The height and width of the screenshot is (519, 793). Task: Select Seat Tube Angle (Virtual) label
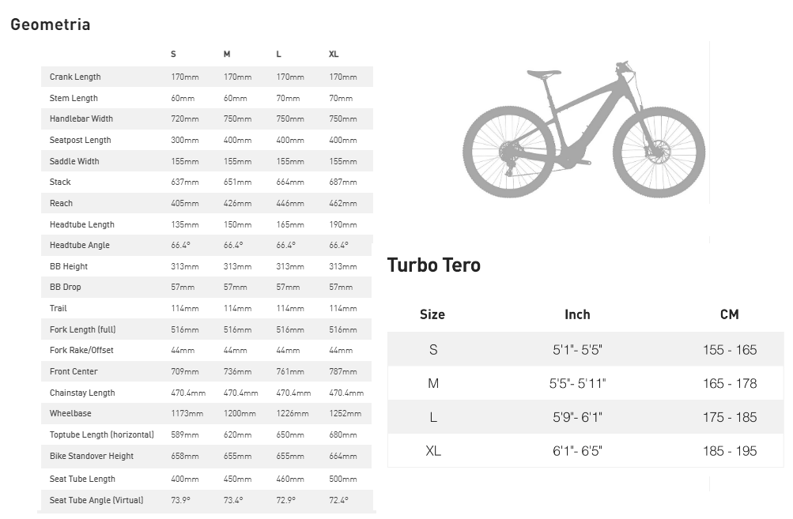[96, 500]
